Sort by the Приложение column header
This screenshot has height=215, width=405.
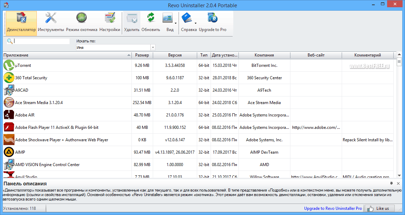point(67,55)
